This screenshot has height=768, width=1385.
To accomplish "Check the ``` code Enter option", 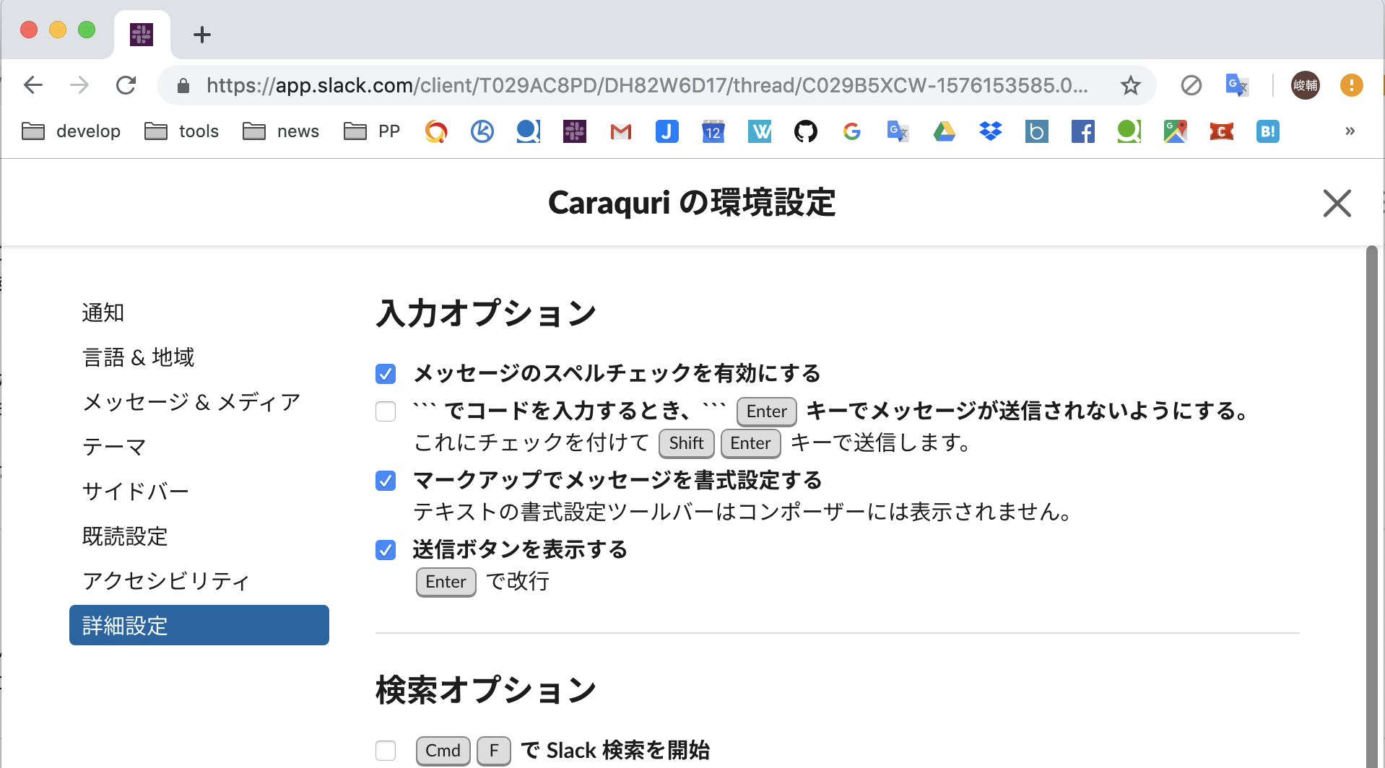I will (x=386, y=411).
